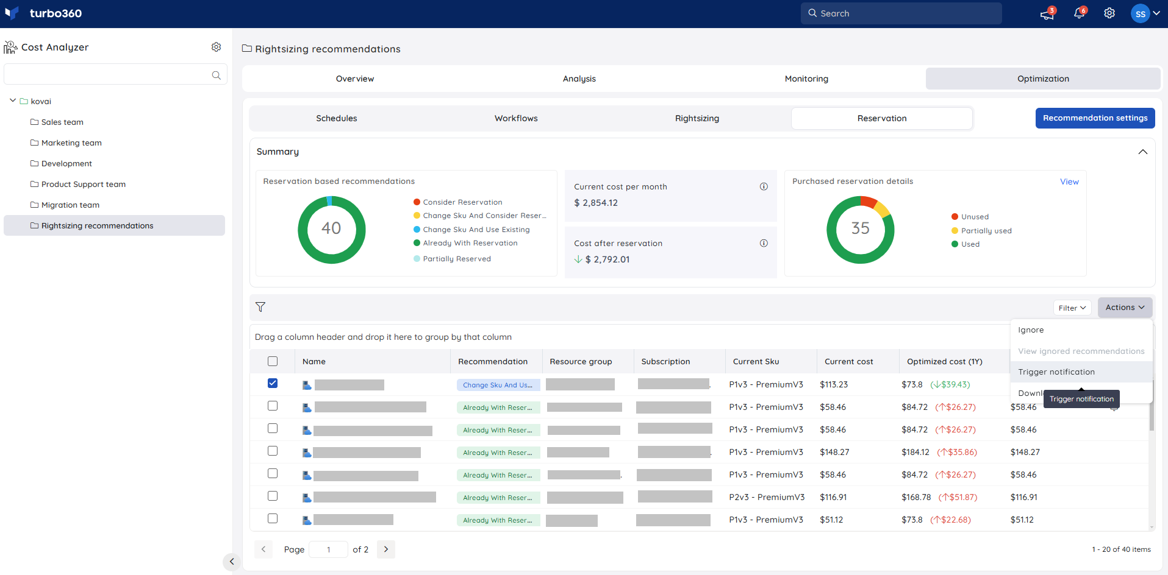Image resolution: width=1168 pixels, height=575 pixels.
Task: Switch to the Optimization tab
Action: click(x=1043, y=79)
